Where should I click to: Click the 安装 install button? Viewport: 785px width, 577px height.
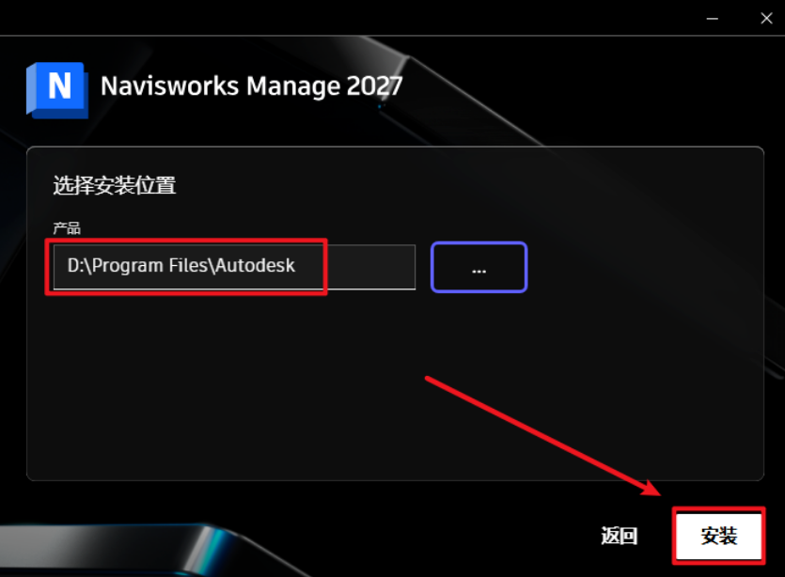coord(718,536)
